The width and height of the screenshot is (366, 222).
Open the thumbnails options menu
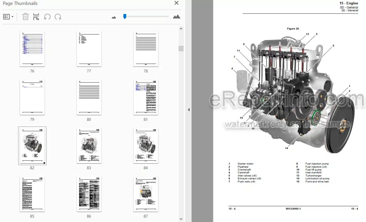tap(8, 17)
